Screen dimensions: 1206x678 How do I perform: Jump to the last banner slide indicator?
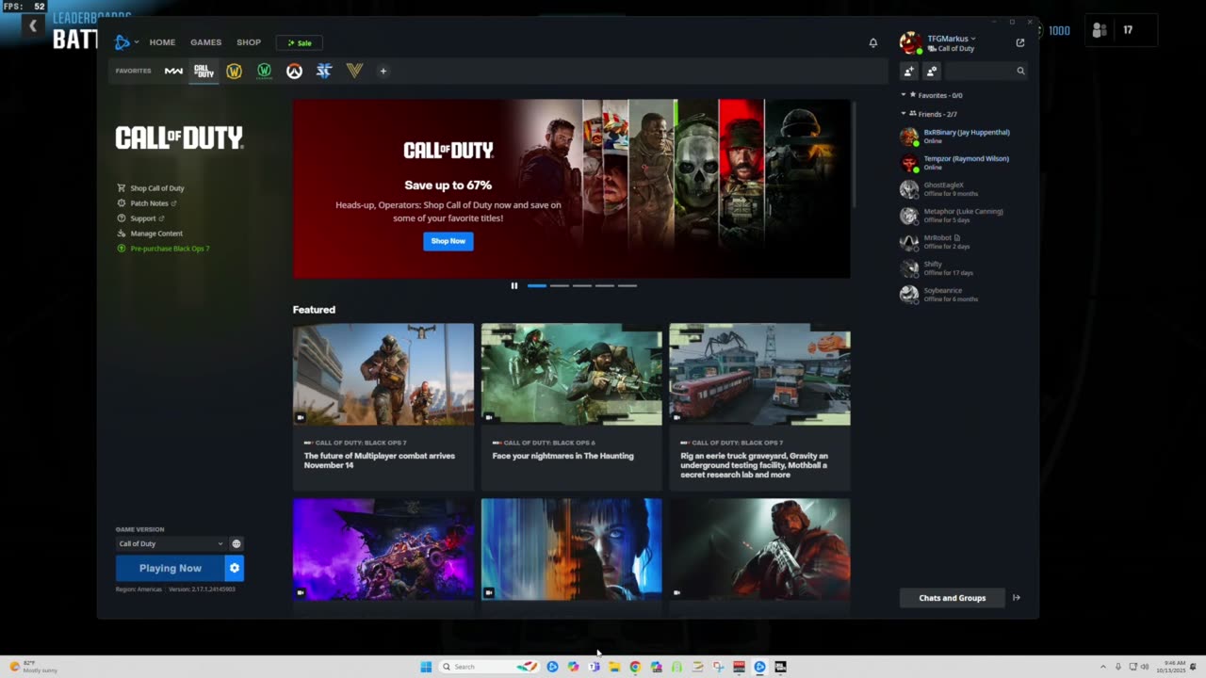point(627,285)
